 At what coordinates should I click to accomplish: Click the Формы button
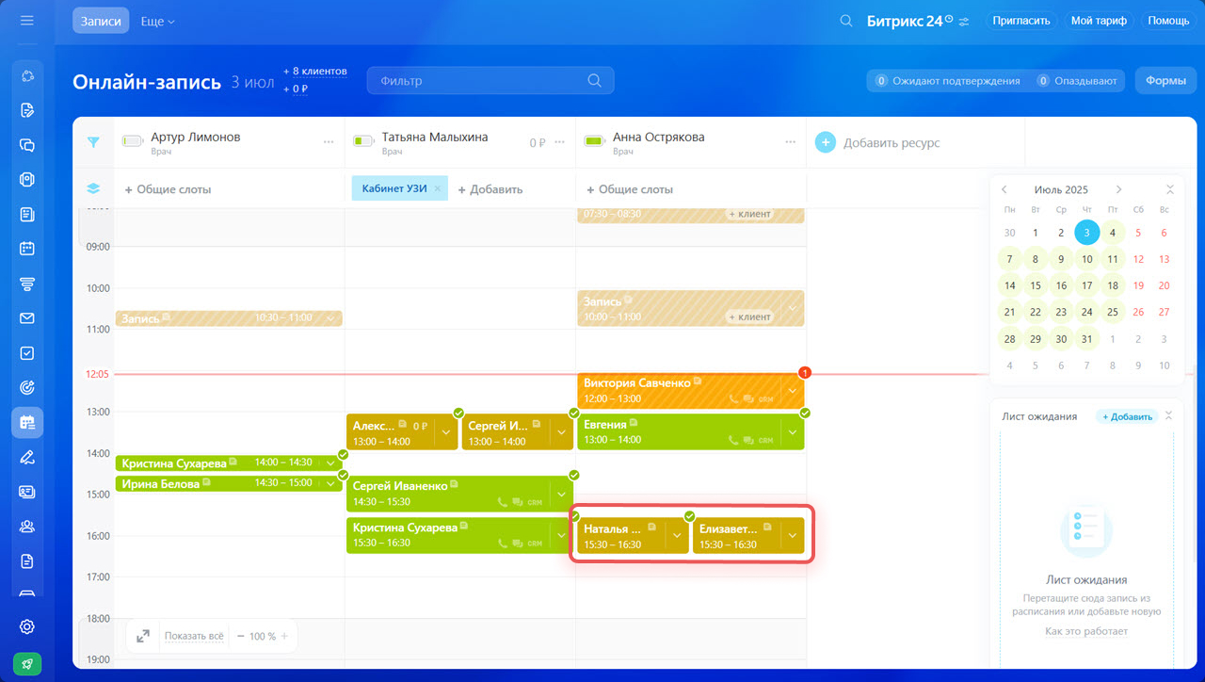click(x=1165, y=81)
